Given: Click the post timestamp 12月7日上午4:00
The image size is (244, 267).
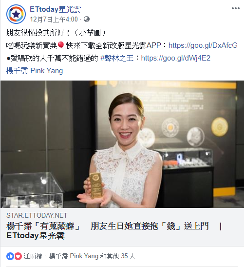Looking at the screenshot, I should coord(54,19).
